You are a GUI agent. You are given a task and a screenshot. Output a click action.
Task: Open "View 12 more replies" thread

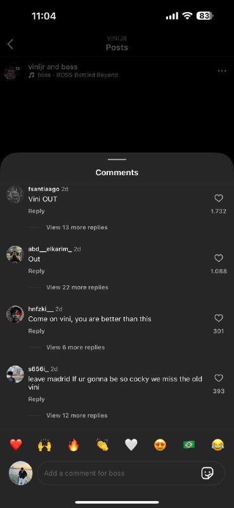pyautogui.click(x=77, y=415)
